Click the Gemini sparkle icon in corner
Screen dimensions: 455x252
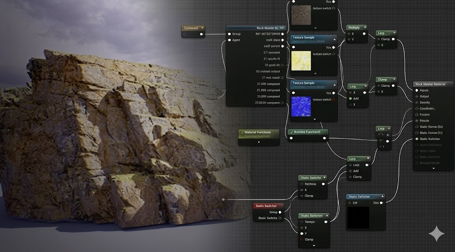(x=436, y=234)
